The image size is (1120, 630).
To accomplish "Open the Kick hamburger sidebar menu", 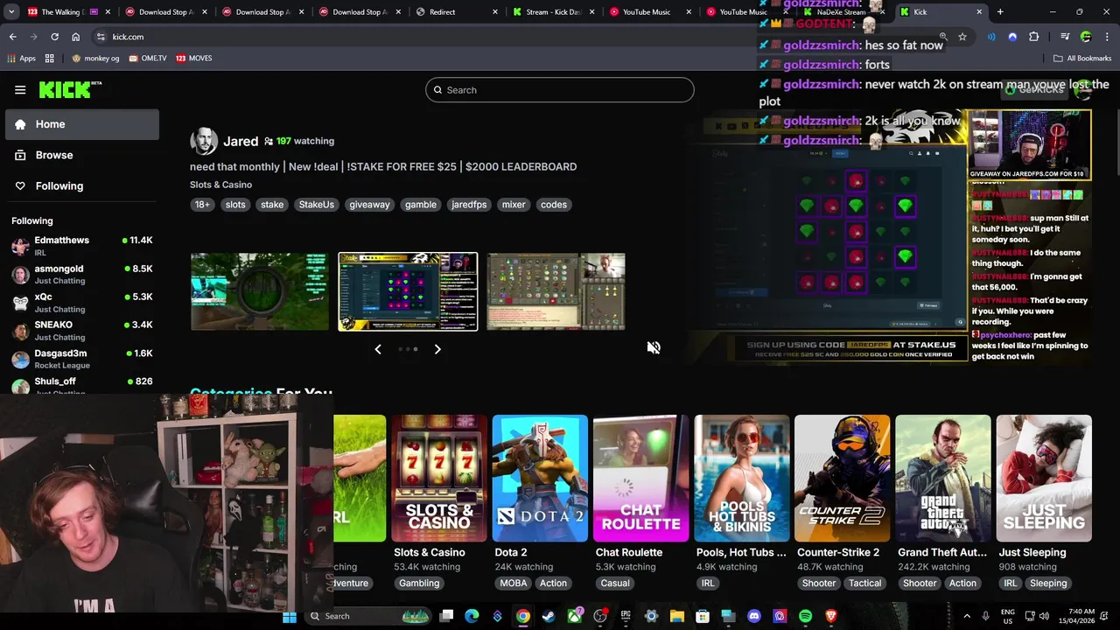I will coord(20,90).
